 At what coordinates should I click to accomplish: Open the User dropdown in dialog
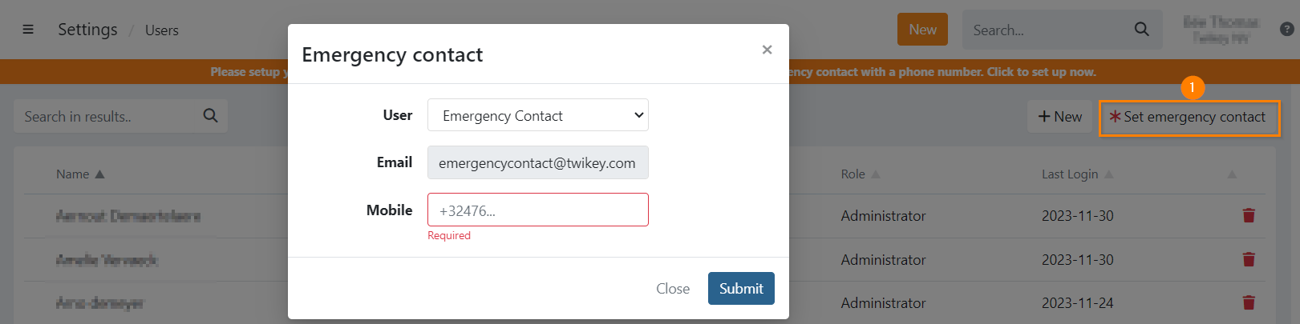point(537,115)
